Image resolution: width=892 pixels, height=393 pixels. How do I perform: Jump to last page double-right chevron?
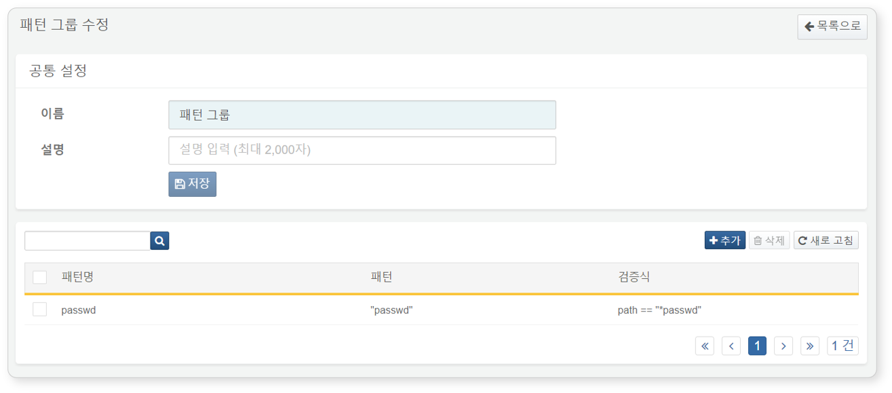coord(810,346)
